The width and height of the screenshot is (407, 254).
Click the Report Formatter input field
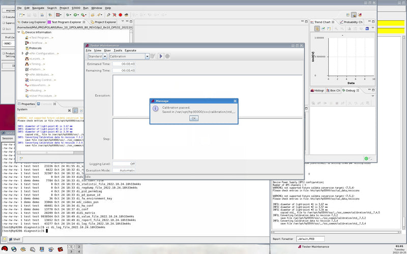[310, 239]
